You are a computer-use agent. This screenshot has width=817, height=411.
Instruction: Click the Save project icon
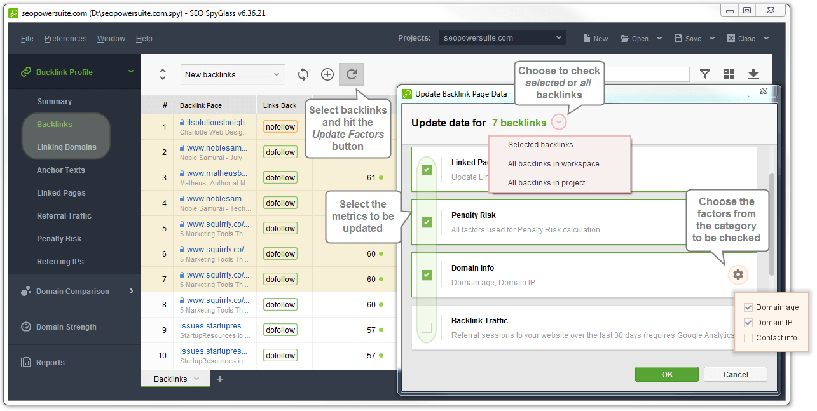[x=679, y=38]
